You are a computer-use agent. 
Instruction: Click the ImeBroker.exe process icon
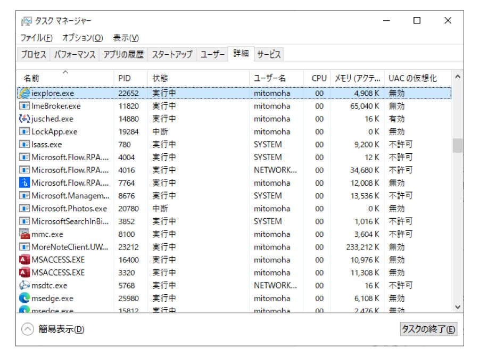tap(24, 106)
